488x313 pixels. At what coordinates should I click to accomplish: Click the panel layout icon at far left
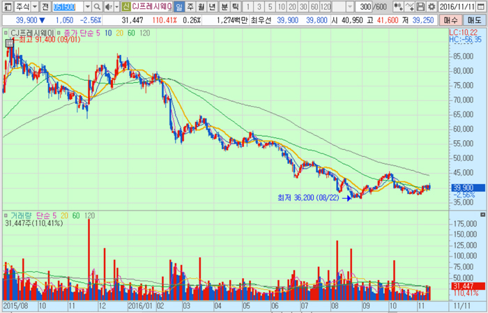(x=6, y=6)
